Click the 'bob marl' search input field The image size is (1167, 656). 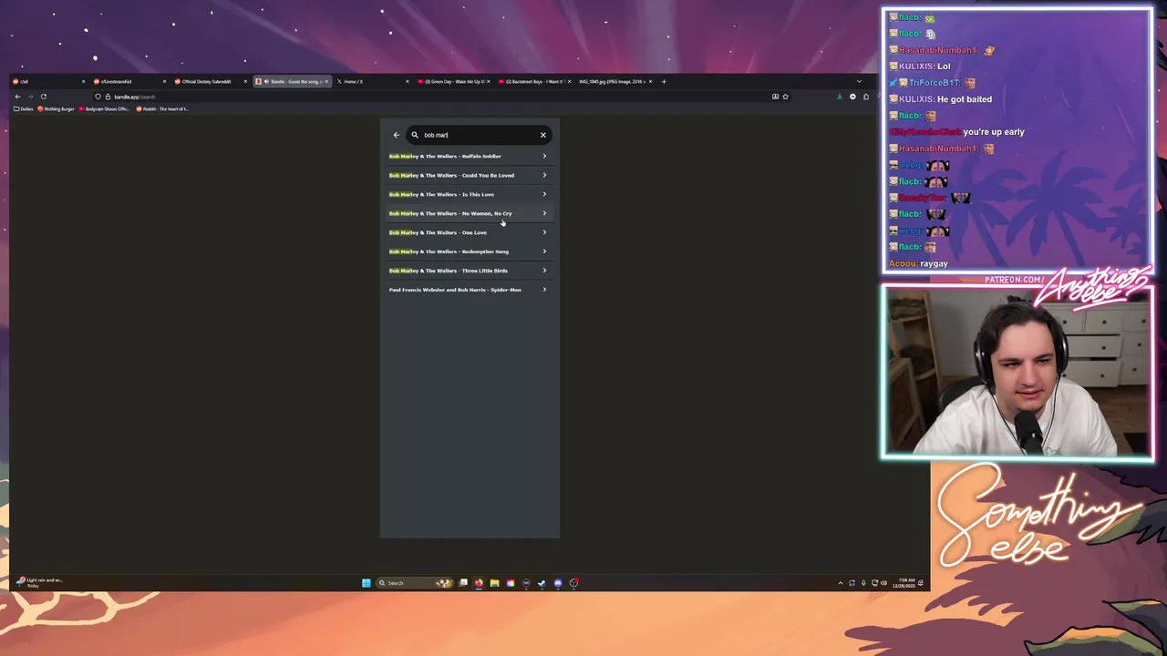click(x=477, y=135)
